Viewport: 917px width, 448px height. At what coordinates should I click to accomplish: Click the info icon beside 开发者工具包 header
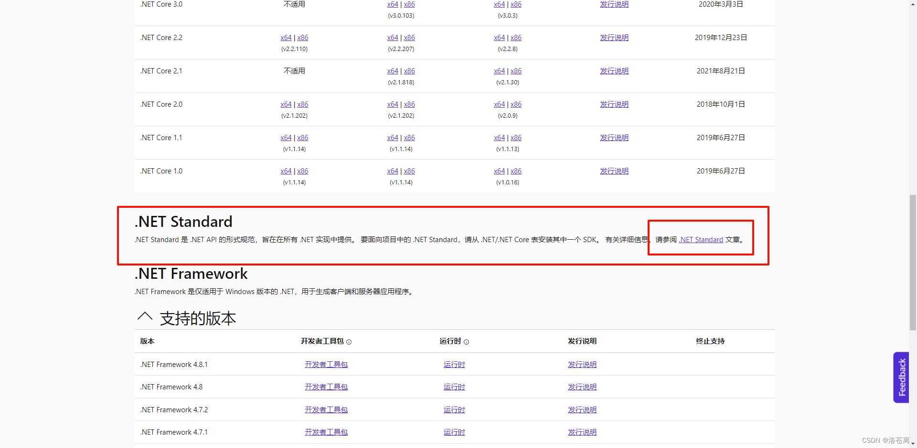[349, 342]
